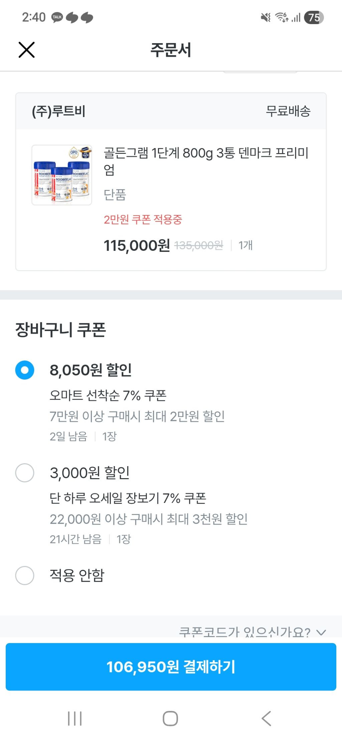Open the Roobeelac formula product thumbnail
342x742 pixels.
pos(62,175)
